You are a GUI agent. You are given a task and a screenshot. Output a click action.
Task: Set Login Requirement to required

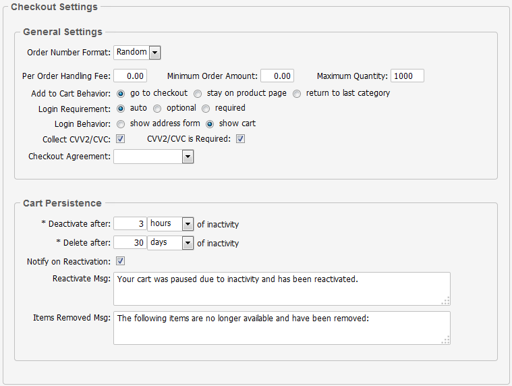click(206, 109)
